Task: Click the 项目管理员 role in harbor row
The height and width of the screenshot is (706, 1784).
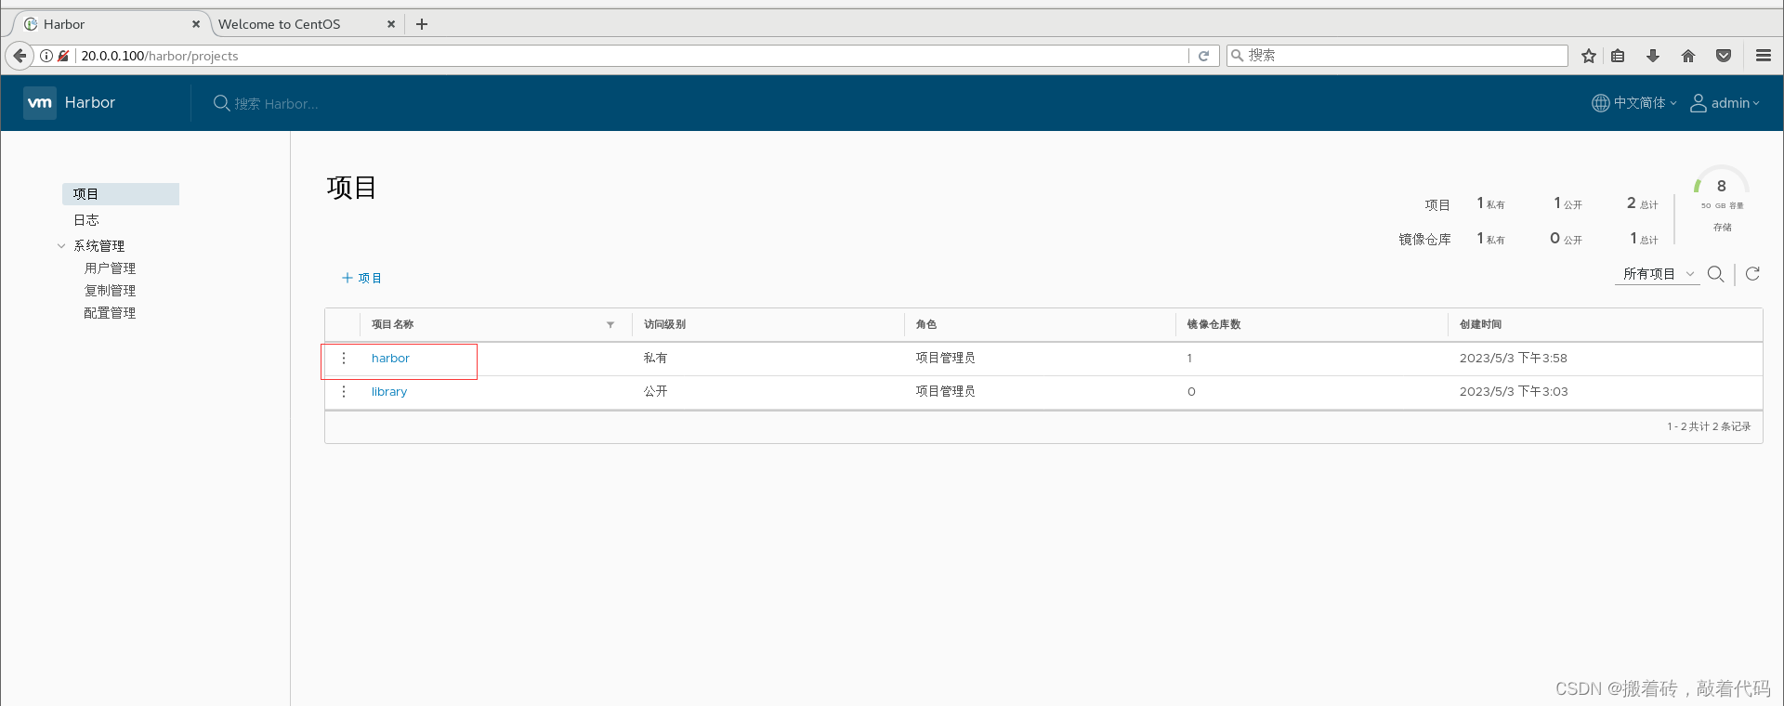Action: pos(945,359)
